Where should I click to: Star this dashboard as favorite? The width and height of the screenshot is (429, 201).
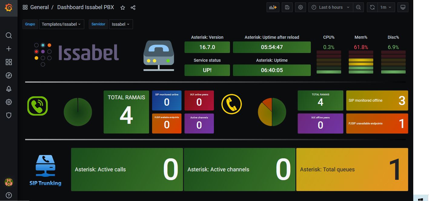pyautogui.click(x=123, y=8)
